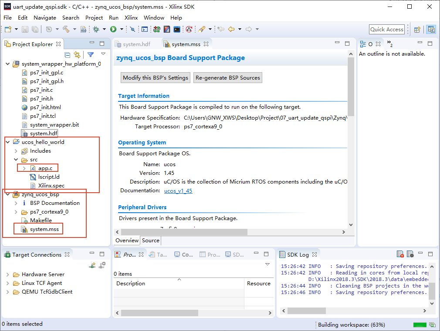The image size is (440, 331).
Task: Open the Problems view menu triangle
Action: (267, 264)
